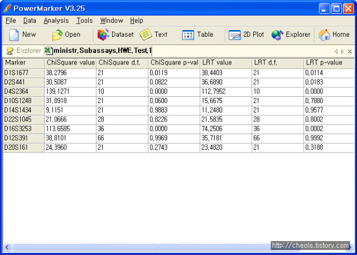Maximize the PowerMarker window
357x255 pixels.
(x=336, y=9)
